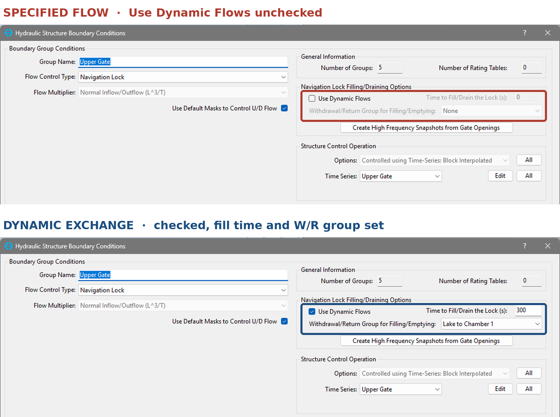Screen dimensions: 560x417
Task: Open Structure Control Options dropdown in bottom dialog
Action: coord(435,373)
